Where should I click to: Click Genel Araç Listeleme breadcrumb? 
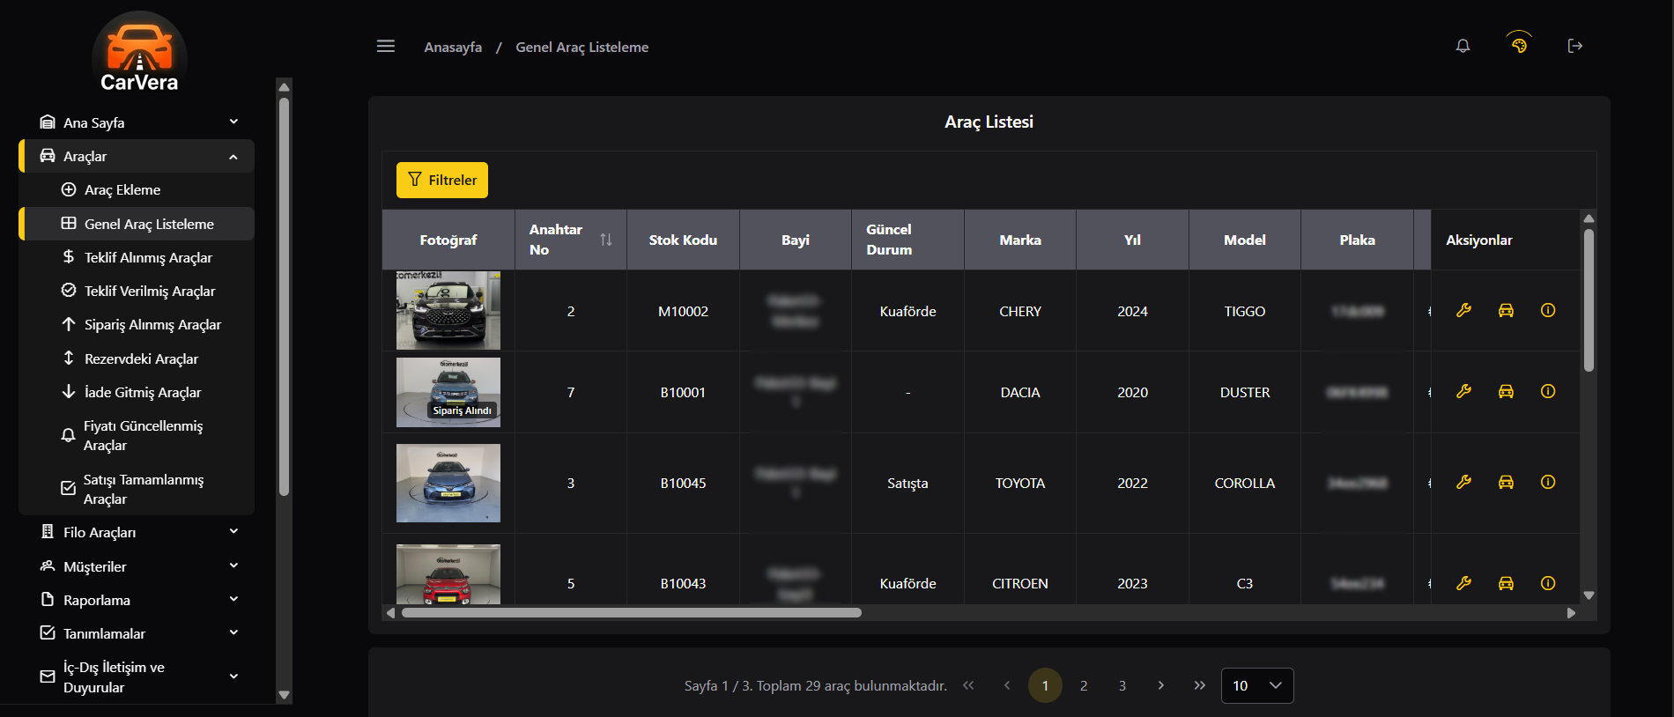tap(582, 47)
